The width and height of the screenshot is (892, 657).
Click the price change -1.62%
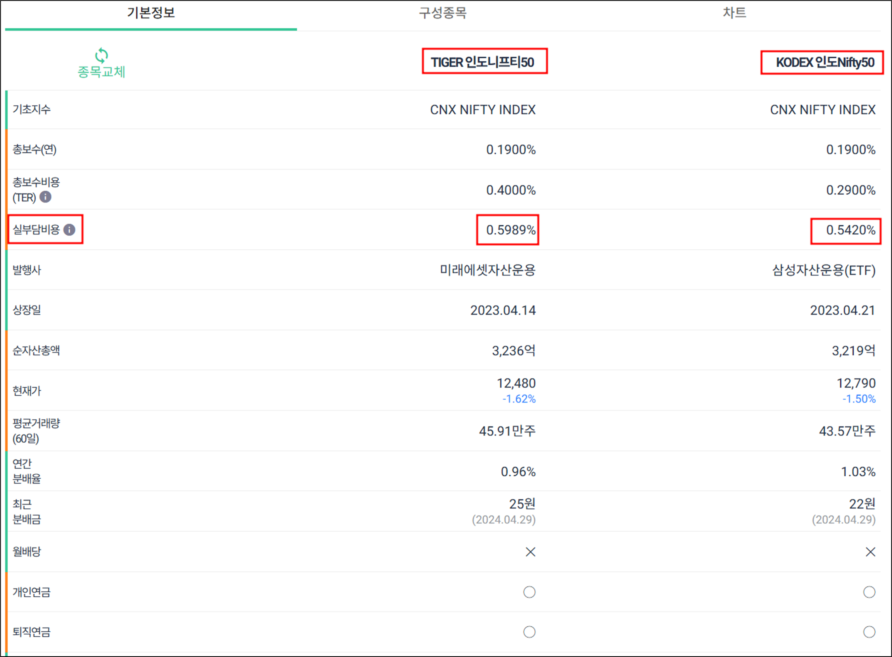click(519, 399)
